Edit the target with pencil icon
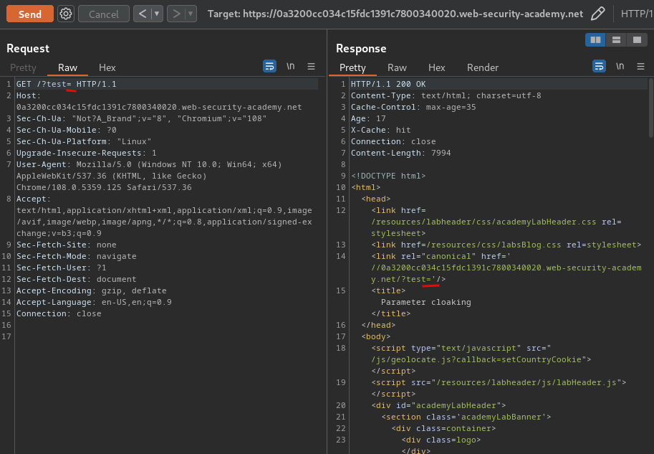The width and height of the screenshot is (654, 454). point(597,14)
